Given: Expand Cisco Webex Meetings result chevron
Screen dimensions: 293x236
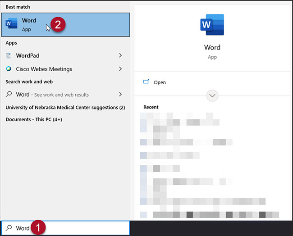Looking at the screenshot, I should [120, 69].
